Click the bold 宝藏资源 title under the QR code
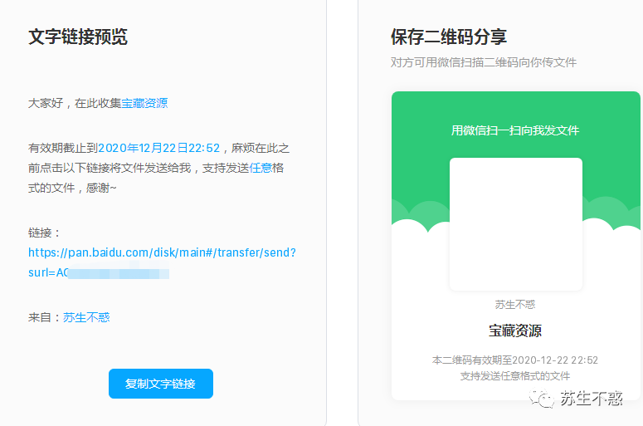Image resolution: width=643 pixels, height=426 pixels. point(515,331)
